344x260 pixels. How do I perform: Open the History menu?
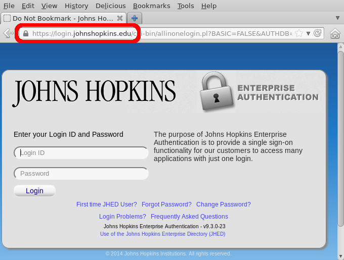[x=76, y=6]
